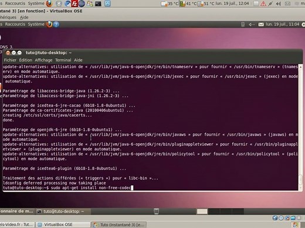
Task: Open the host mail envelope indicator
Action: click(x=287, y=4)
